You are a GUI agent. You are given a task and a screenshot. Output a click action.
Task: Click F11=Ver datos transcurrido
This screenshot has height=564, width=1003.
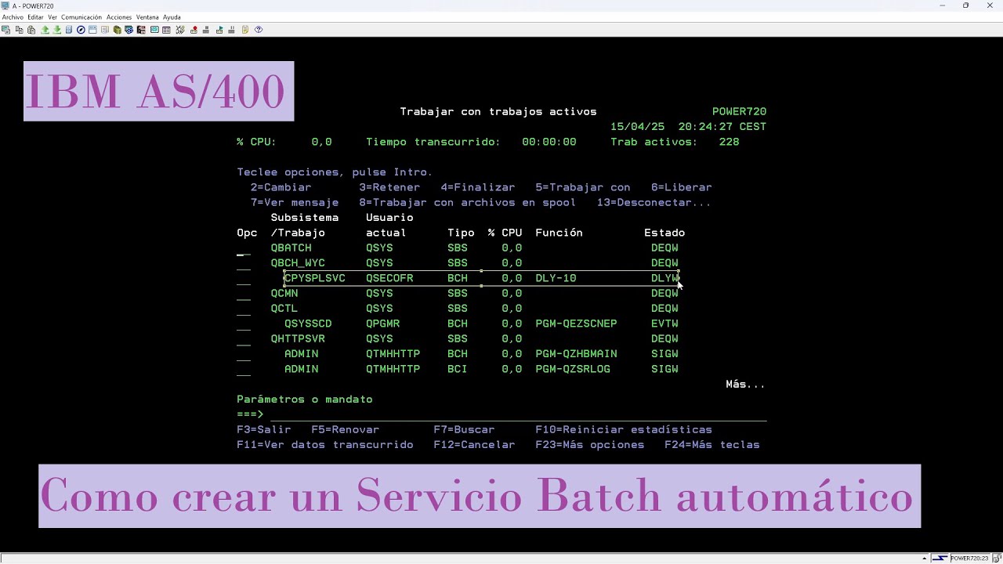point(325,445)
